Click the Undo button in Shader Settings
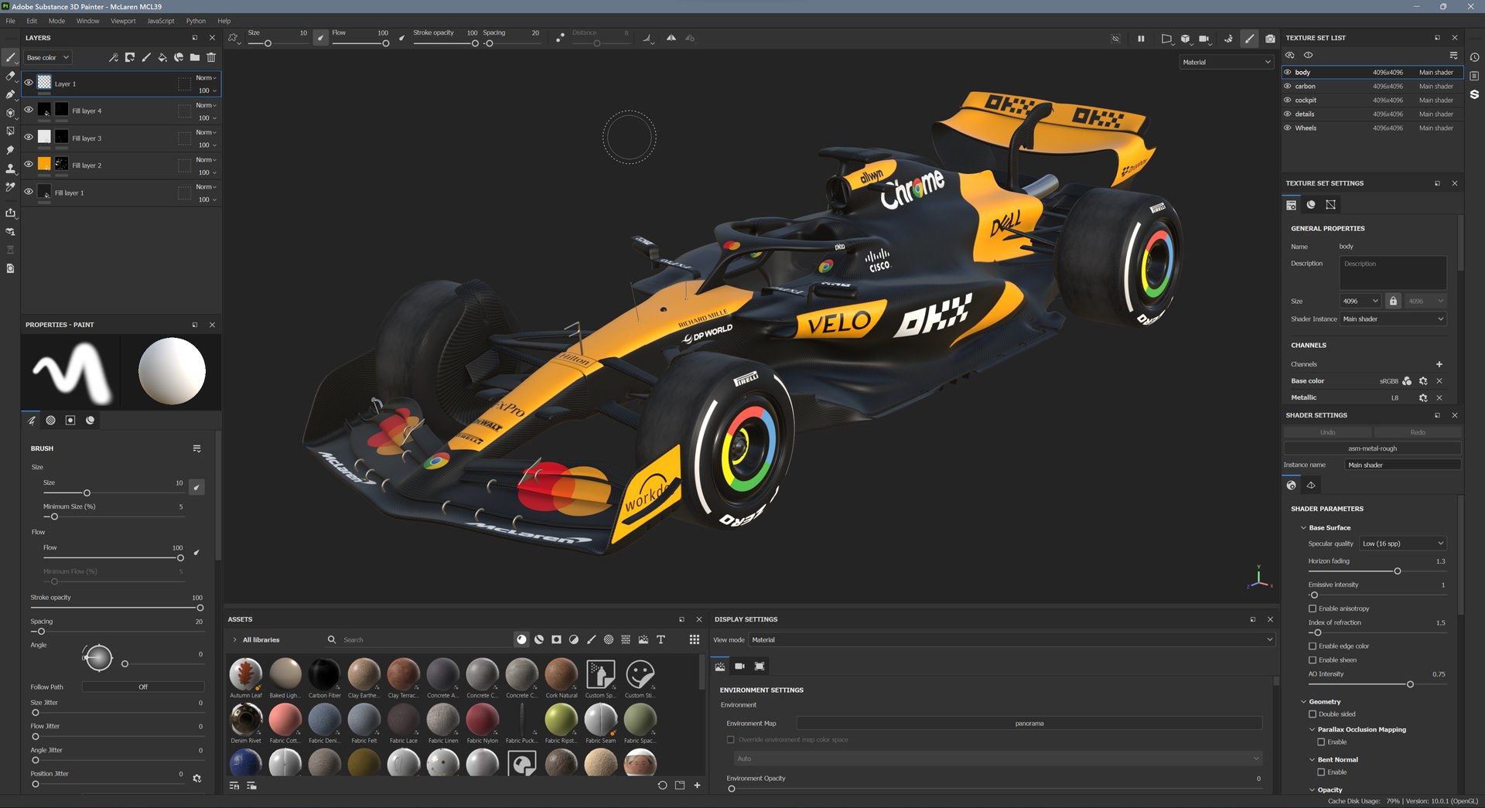The image size is (1485, 808). coord(1327,432)
